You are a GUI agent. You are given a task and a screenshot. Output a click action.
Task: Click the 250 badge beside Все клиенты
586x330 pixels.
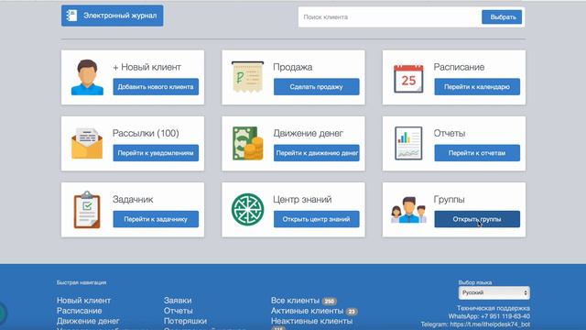click(330, 302)
